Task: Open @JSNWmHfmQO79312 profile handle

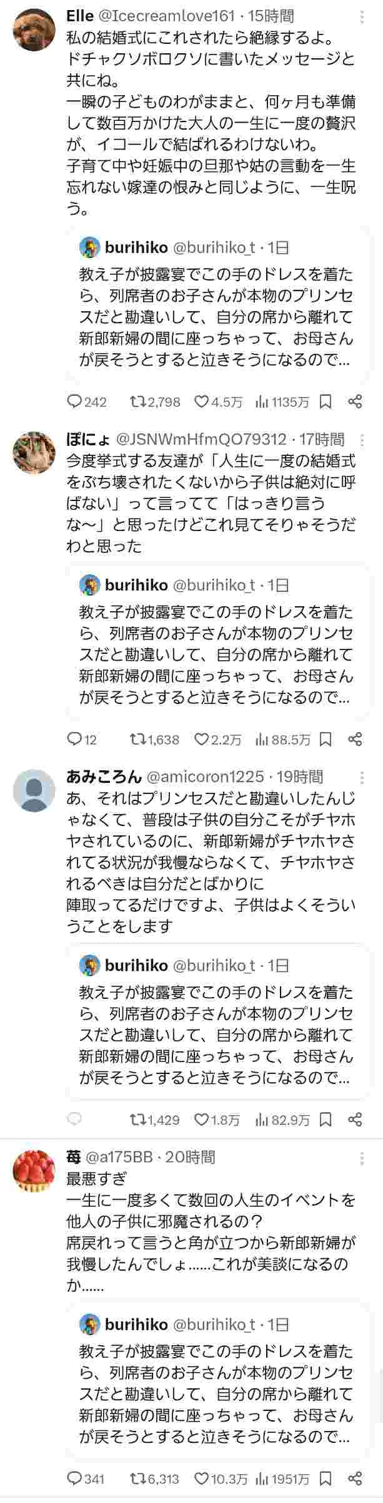Action: 201,440
